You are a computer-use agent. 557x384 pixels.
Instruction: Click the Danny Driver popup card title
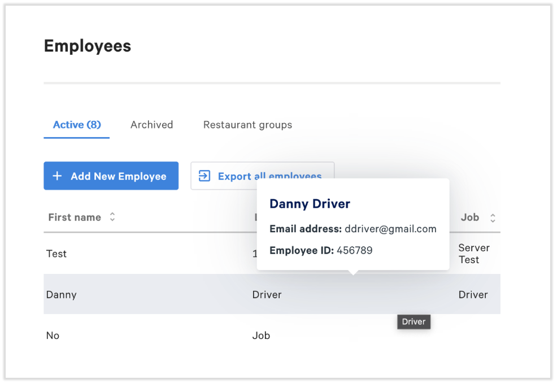310,204
